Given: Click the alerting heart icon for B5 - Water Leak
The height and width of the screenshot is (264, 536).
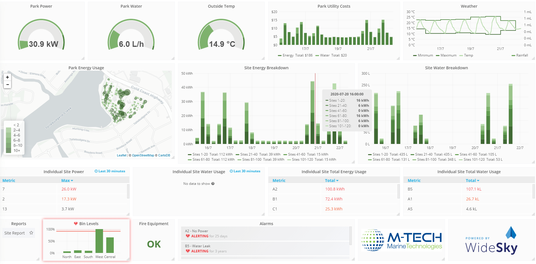Looking at the screenshot, I should [x=188, y=251].
